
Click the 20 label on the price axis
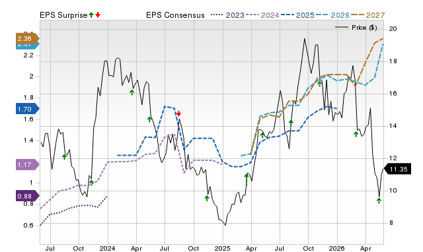393,29
